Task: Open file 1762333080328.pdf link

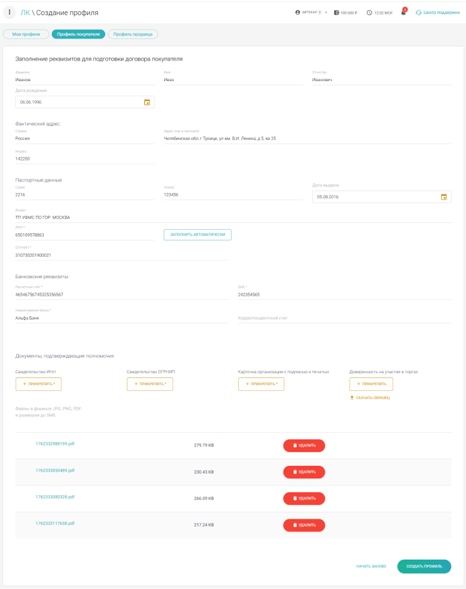Action: tap(55, 497)
